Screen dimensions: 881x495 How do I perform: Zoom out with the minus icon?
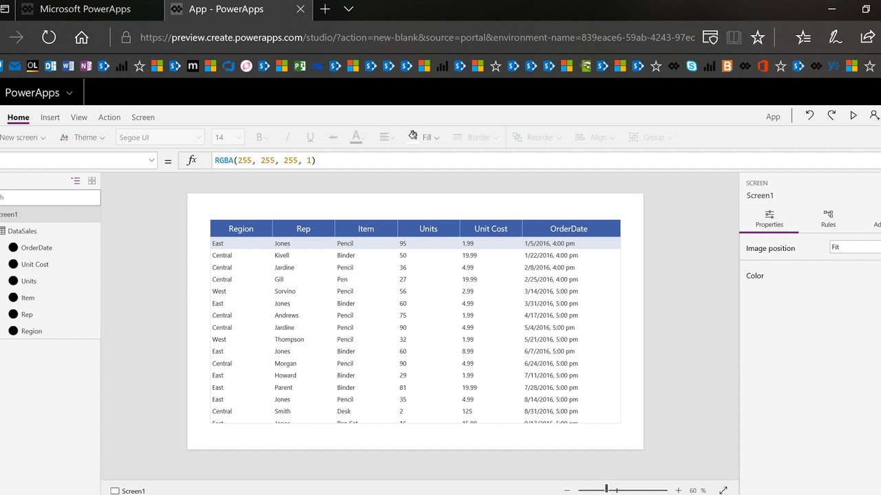click(567, 490)
